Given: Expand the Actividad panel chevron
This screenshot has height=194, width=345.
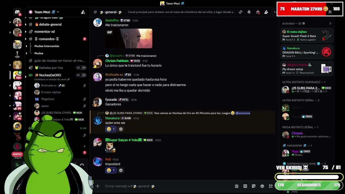Looking at the screenshot, I should coord(330,23).
